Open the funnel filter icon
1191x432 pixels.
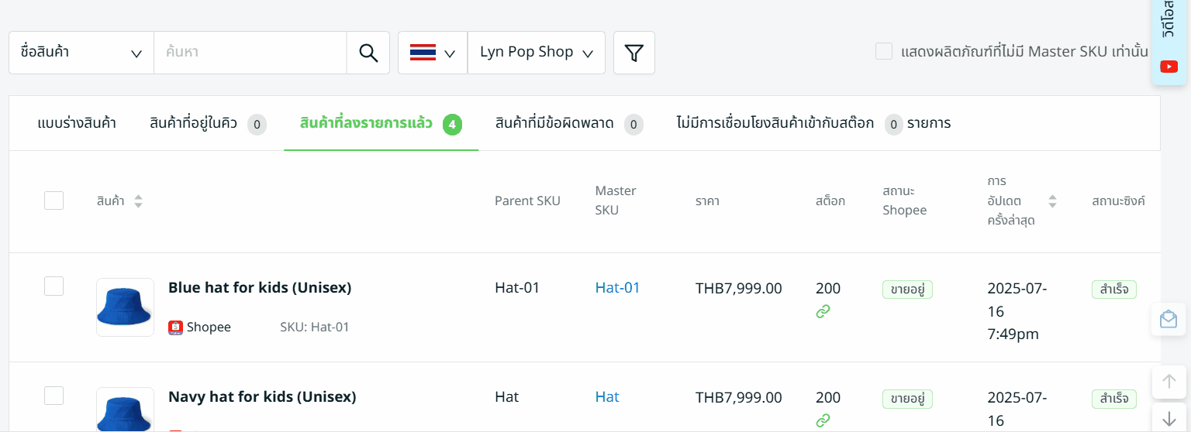point(634,53)
